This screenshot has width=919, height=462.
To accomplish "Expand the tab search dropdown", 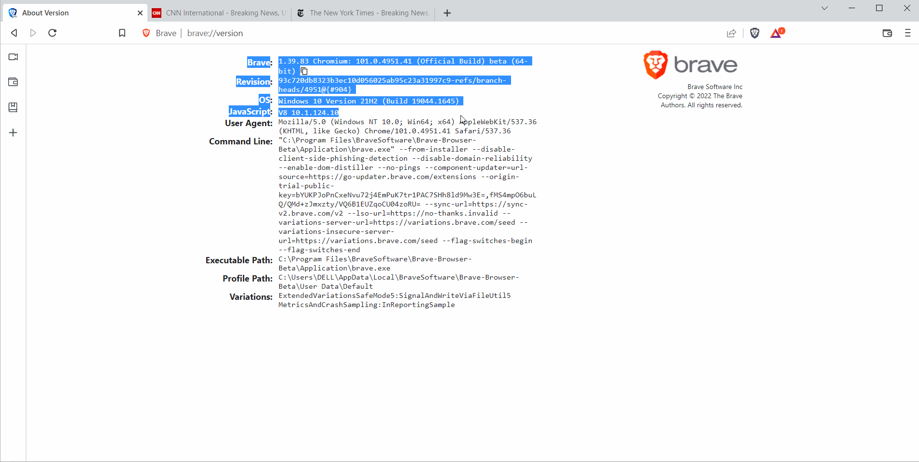I will (x=825, y=8).
